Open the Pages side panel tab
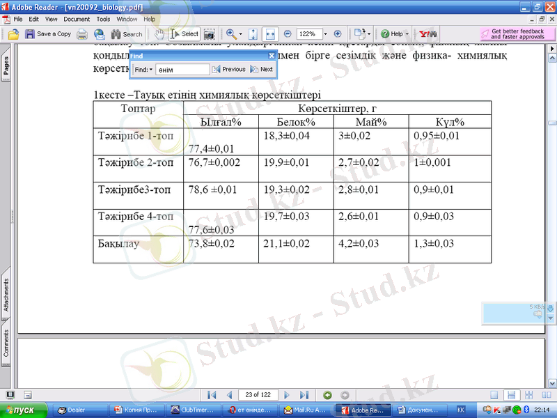557x418 pixels. click(x=6, y=65)
